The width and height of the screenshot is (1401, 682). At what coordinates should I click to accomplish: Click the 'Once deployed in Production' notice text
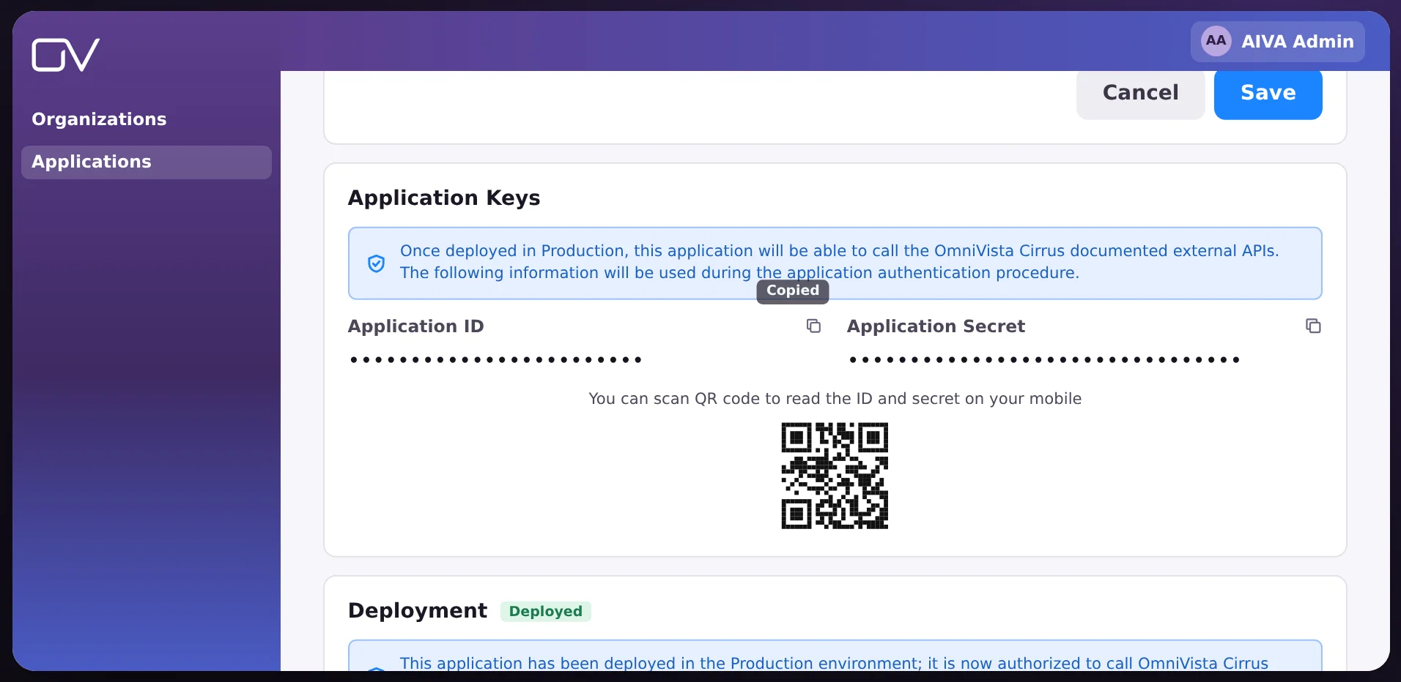click(839, 261)
